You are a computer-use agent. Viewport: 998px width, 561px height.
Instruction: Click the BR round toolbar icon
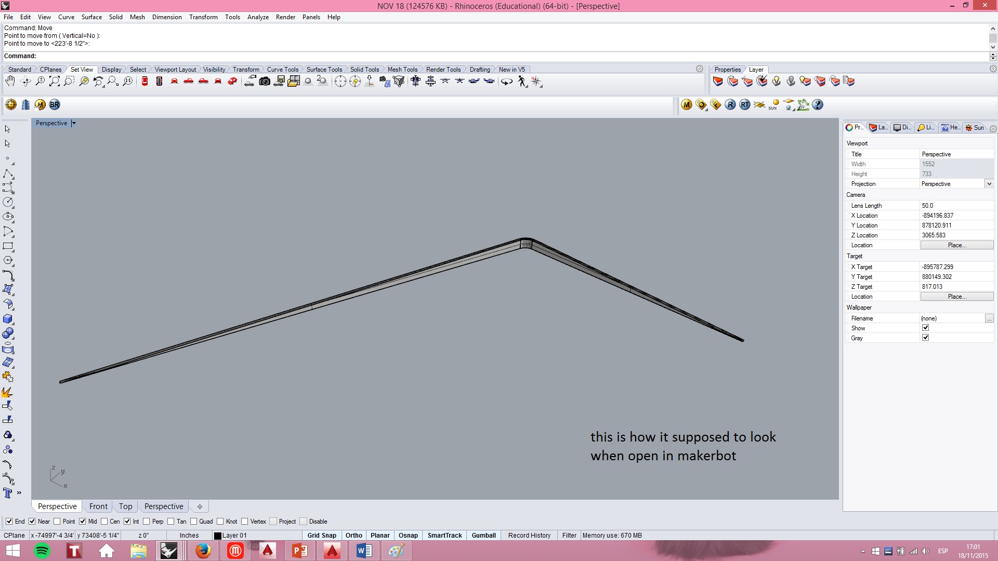(55, 105)
